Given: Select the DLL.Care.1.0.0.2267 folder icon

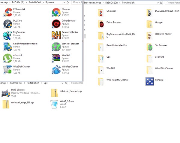Looking at the screenshot, I should coord(149,13).
